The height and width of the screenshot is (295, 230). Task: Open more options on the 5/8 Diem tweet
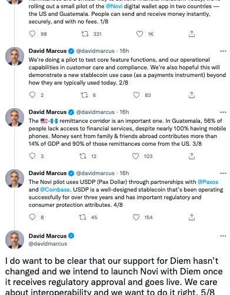(223, 236)
